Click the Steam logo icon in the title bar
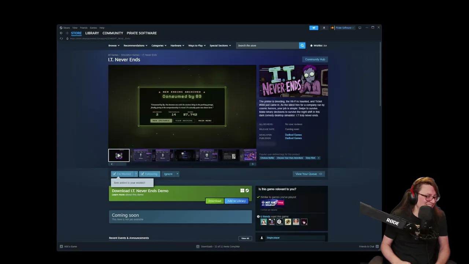The height and width of the screenshot is (264, 469). click(x=61, y=28)
